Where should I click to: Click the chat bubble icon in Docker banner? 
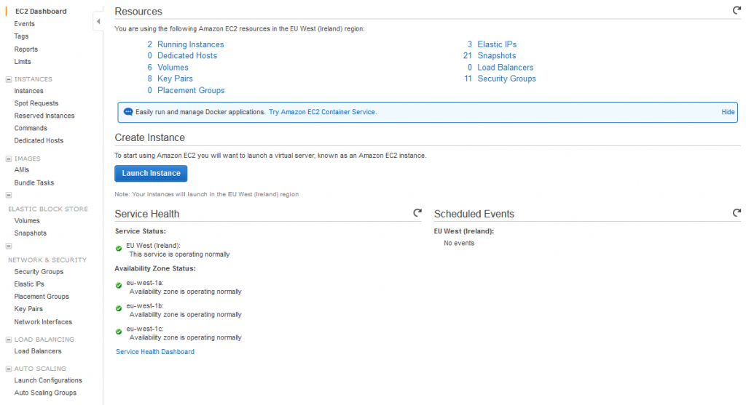tap(128, 111)
